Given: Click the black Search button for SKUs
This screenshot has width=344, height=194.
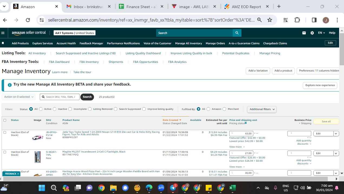Looking at the screenshot, I should click(x=87, y=97).
